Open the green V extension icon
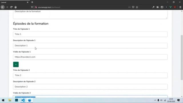Viewport: 183px width, 103px height. (170, 7)
